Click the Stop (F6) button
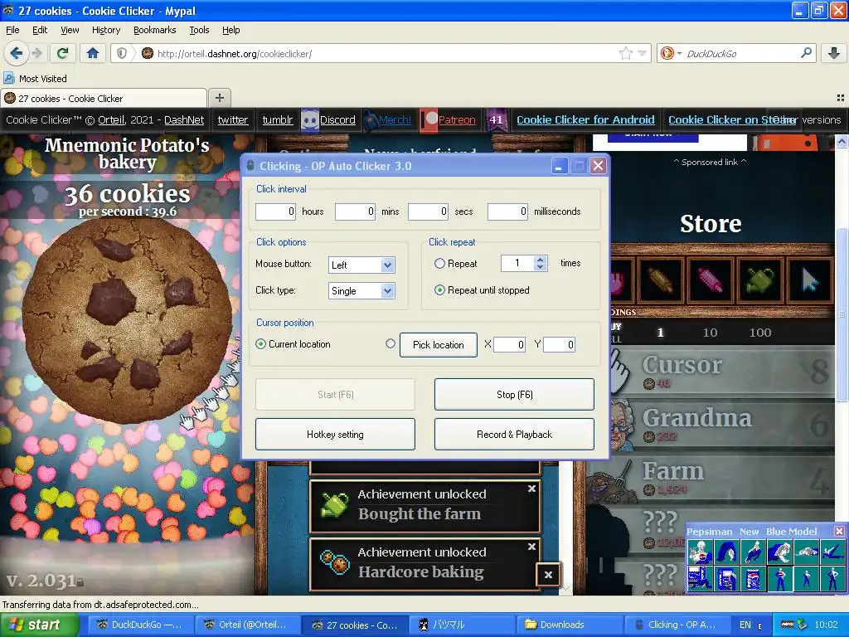Screen dimensions: 849x637 click(514, 394)
